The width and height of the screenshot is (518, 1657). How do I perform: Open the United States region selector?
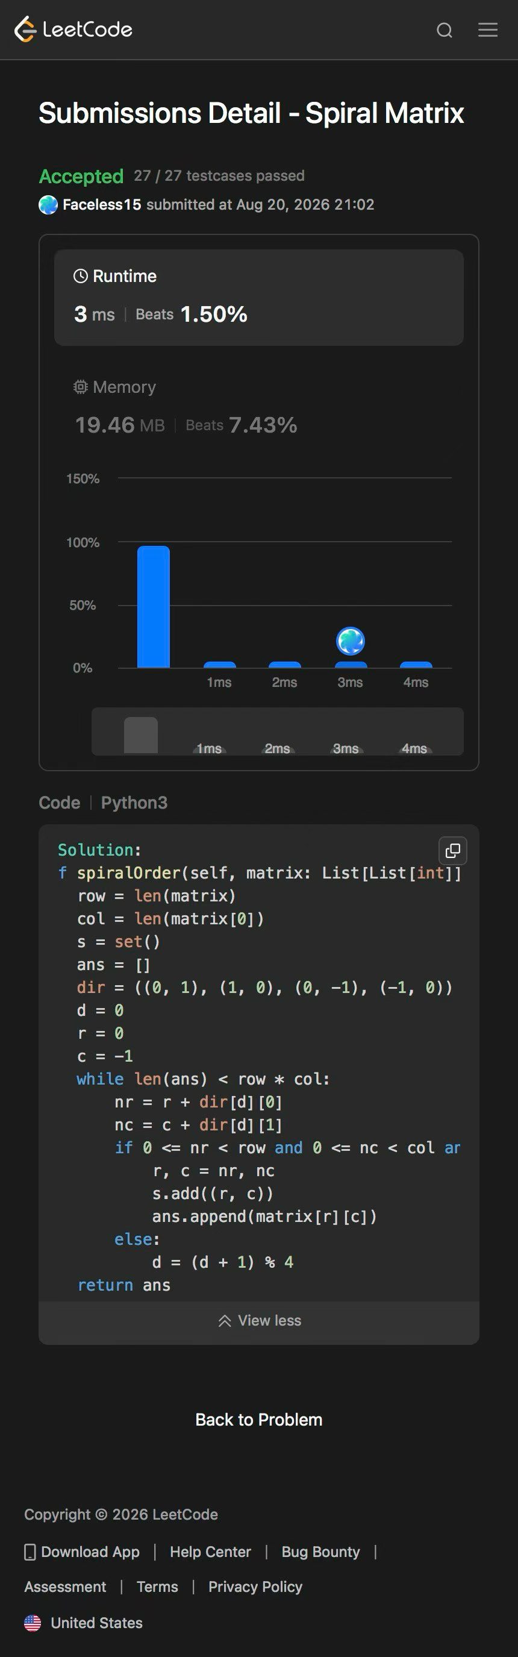click(84, 1623)
